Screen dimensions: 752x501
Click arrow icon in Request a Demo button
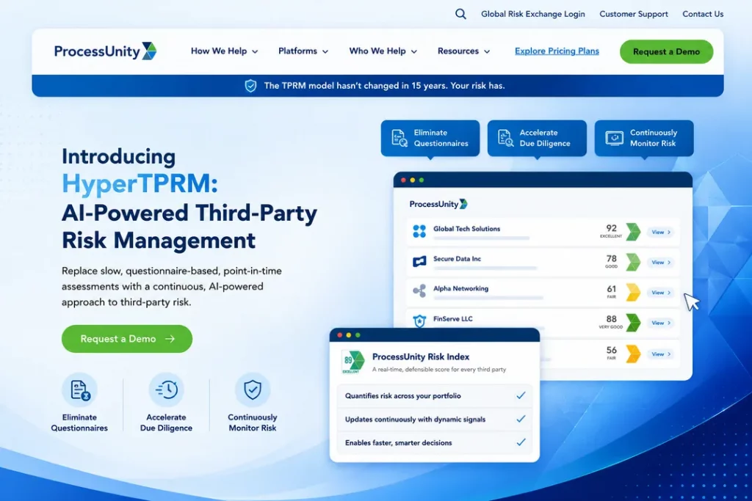click(x=170, y=339)
